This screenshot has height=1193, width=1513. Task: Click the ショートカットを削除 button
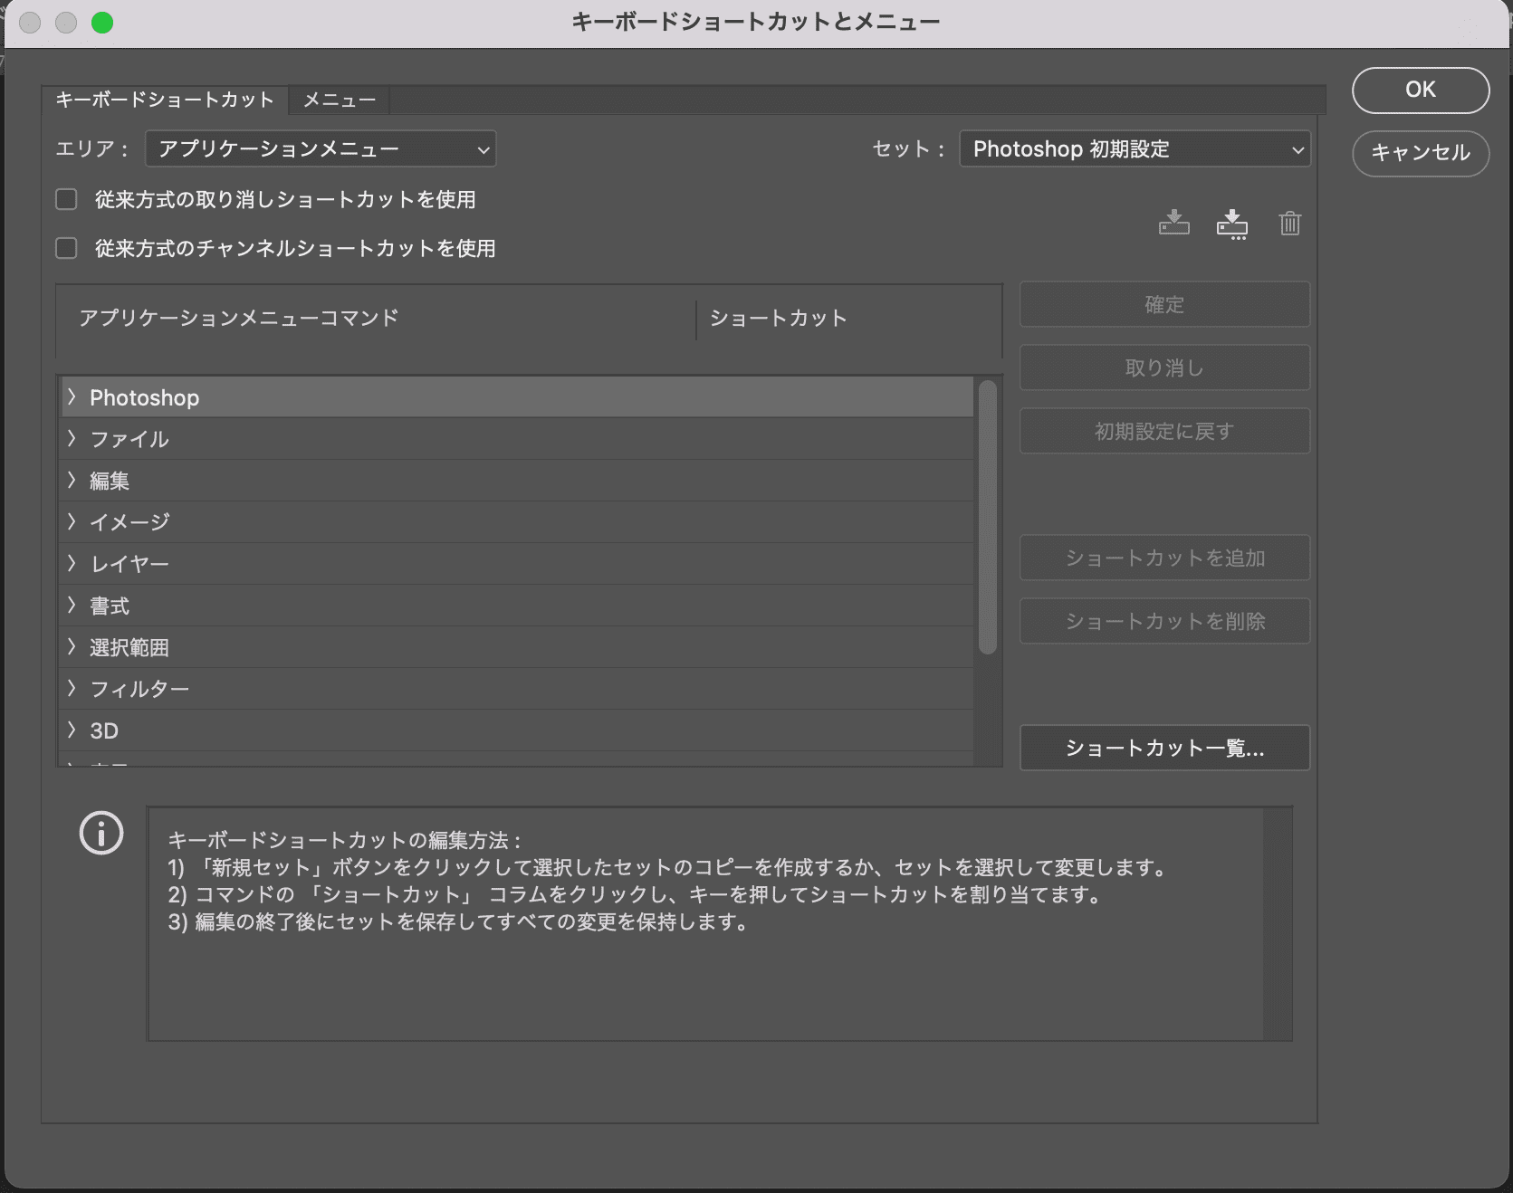point(1164,622)
